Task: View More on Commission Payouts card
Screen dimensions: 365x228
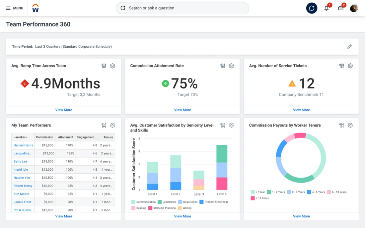Action: click(301, 216)
